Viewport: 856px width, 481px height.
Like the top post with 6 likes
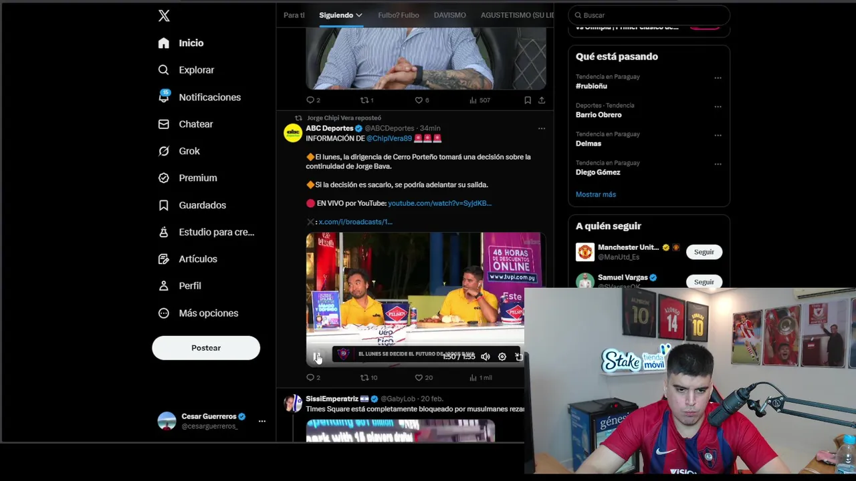(x=422, y=100)
